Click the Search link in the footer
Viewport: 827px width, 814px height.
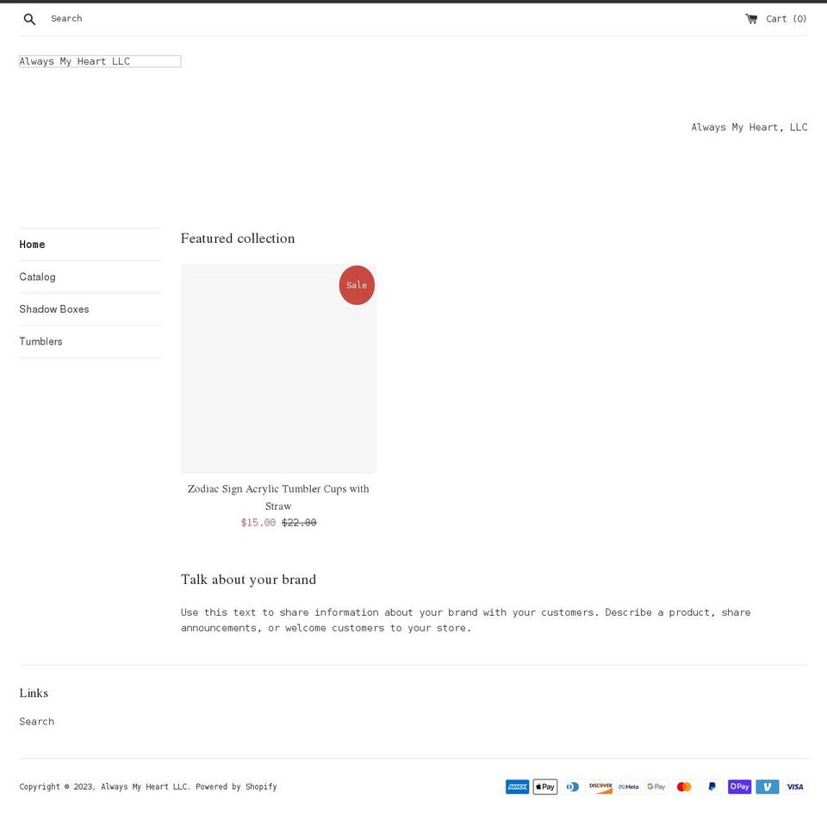[36, 721]
